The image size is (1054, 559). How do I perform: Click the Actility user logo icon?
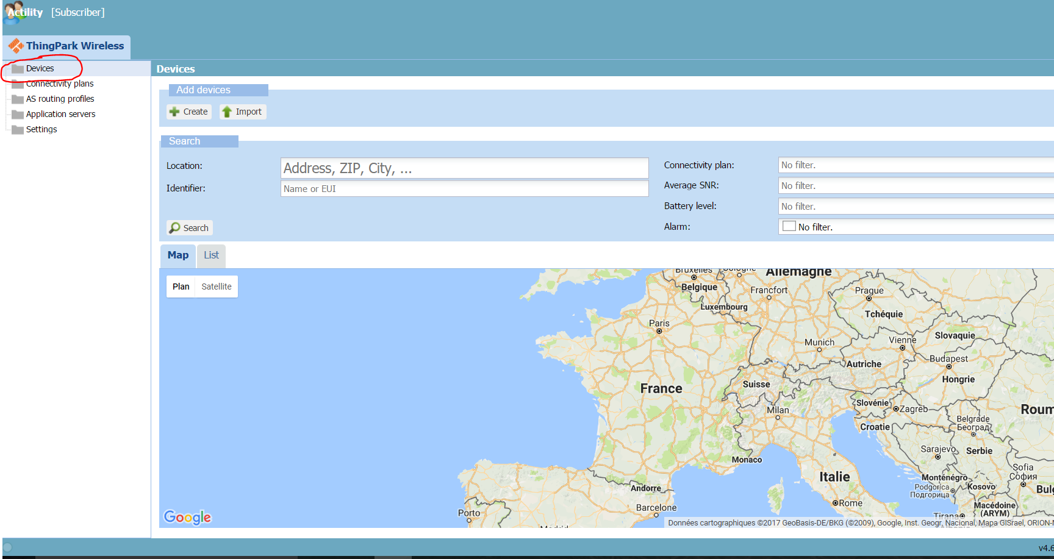pos(13,12)
